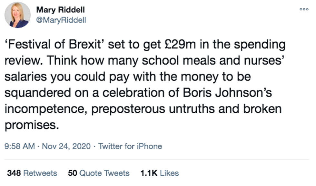Click the quote tweet count 50

[x=72, y=173]
